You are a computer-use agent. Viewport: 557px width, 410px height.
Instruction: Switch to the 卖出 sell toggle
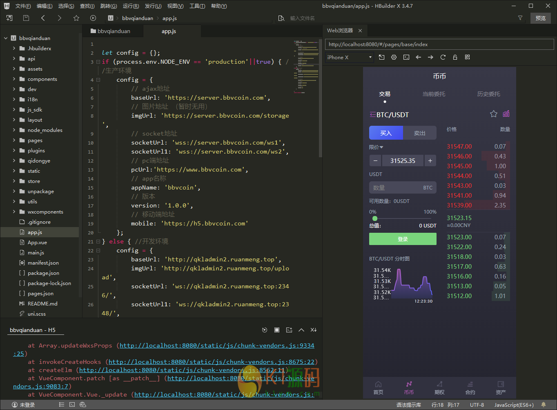[x=419, y=133]
